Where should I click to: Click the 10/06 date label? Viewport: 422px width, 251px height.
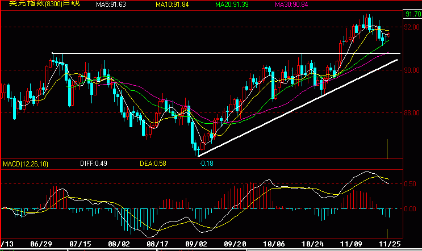pos(273,244)
